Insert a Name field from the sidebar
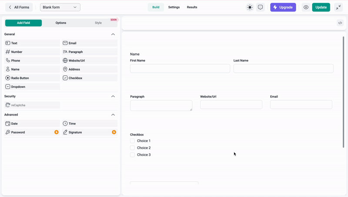 [32, 69]
